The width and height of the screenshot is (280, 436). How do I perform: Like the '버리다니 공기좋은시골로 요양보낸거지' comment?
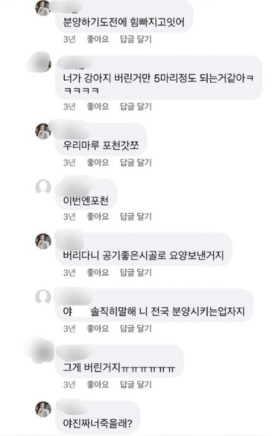coord(98,272)
